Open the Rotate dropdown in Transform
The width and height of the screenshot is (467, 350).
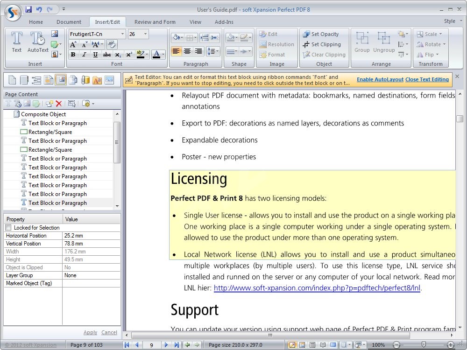coord(431,44)
